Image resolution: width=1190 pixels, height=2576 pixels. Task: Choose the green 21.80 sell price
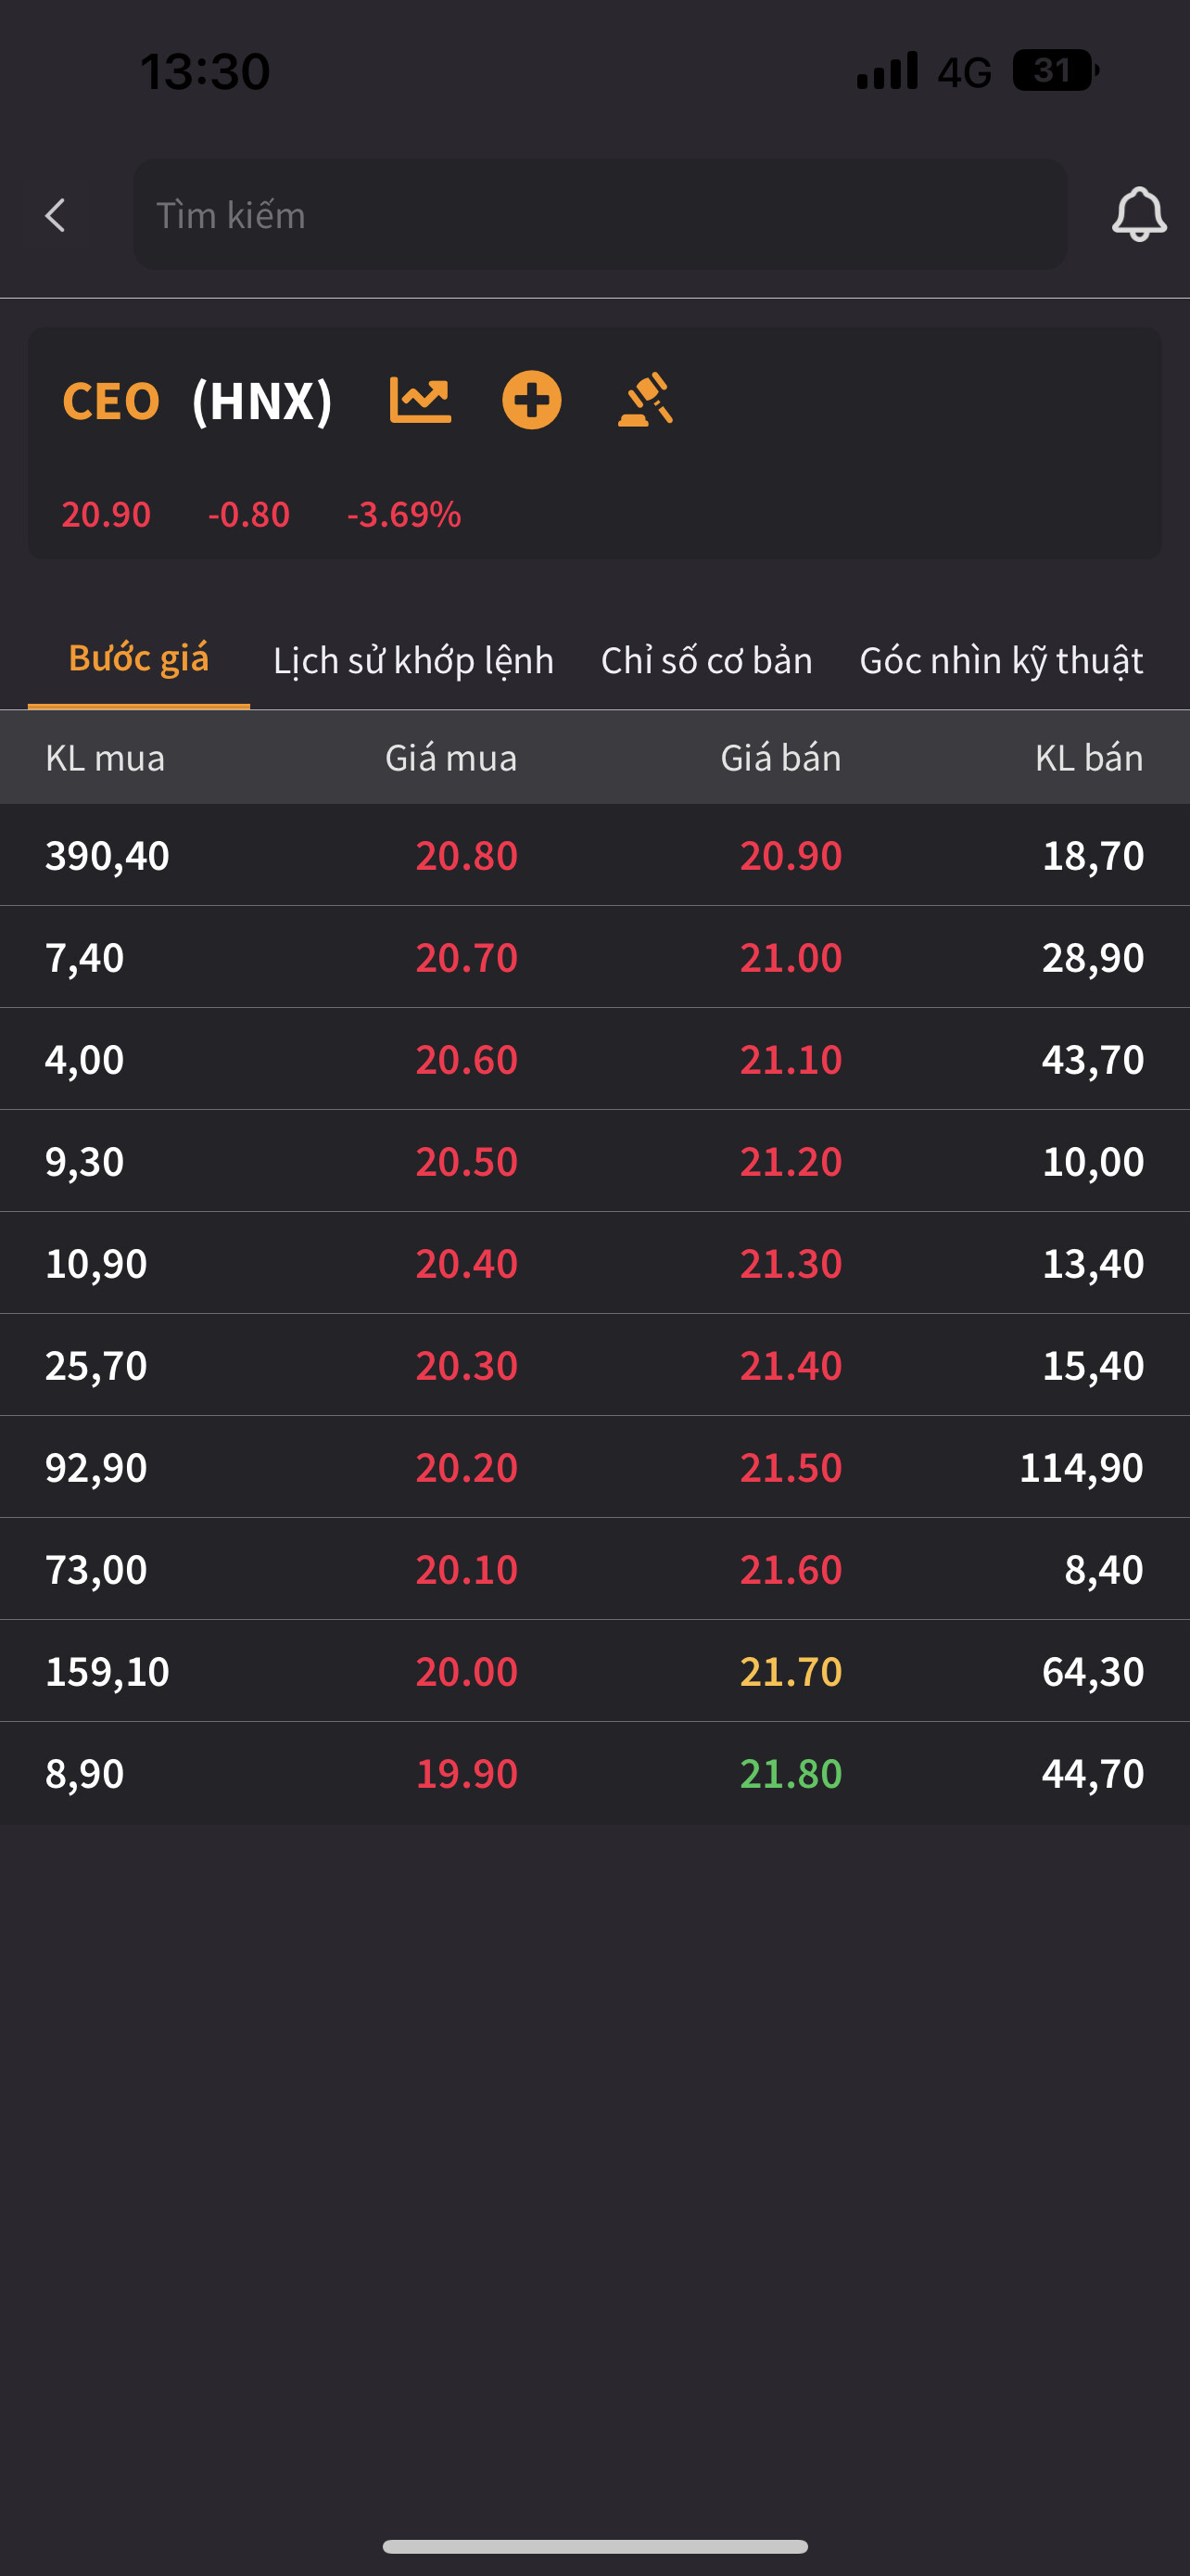pos(791,1774)
